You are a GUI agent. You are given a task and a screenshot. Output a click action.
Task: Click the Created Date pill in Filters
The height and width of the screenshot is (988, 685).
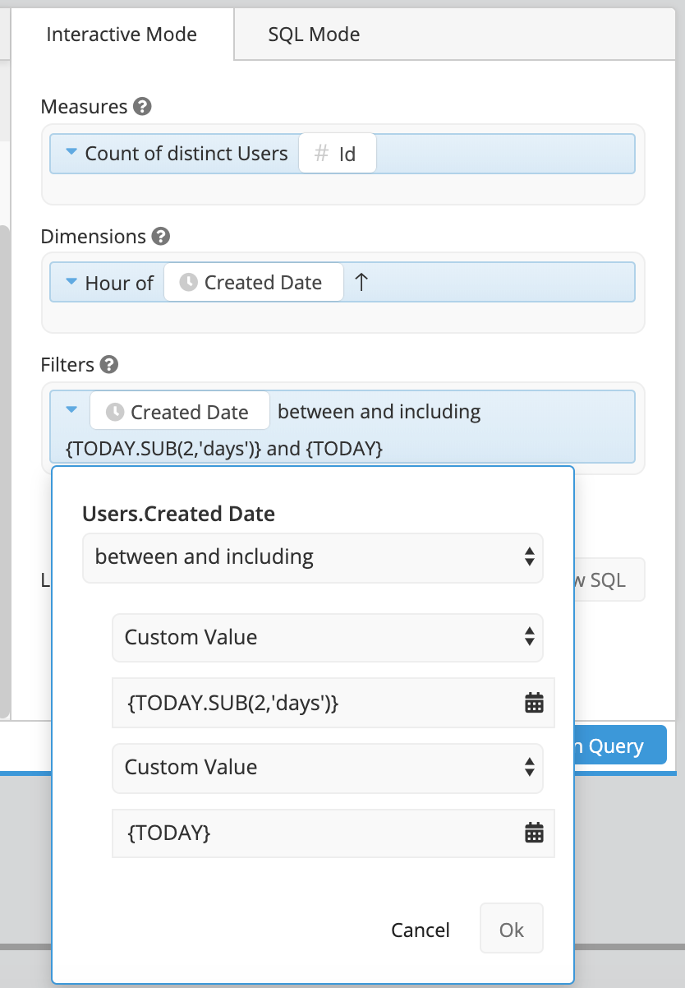180,410
